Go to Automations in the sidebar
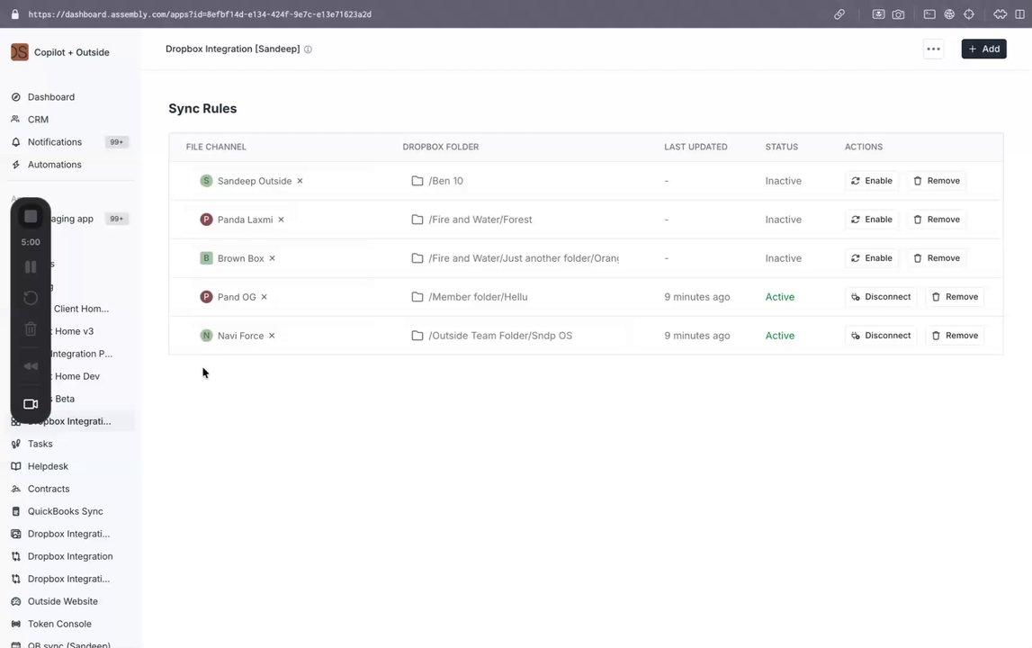 pos(54,165)
